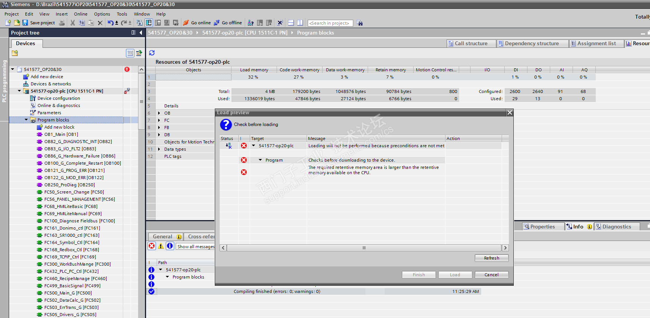Screen dimensions: 650x318
Task: Click the Finish button in Load preview
Action: pos(419,275)
